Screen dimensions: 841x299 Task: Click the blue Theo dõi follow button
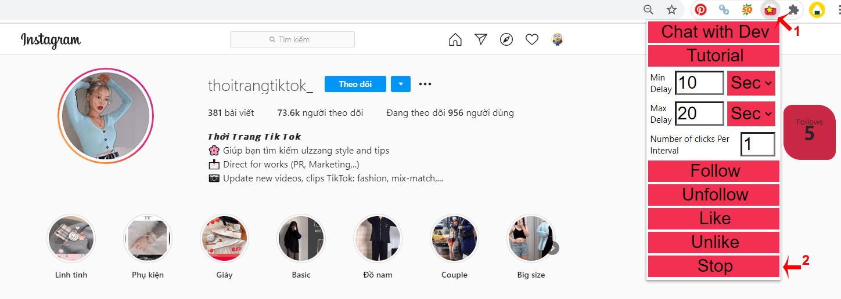tap(355, 84)
